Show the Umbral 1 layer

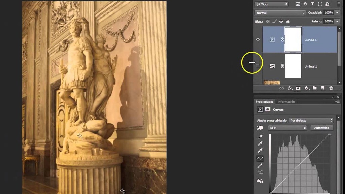click(x=258, y=66)
